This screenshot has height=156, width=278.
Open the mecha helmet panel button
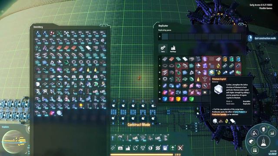(264, 129)
